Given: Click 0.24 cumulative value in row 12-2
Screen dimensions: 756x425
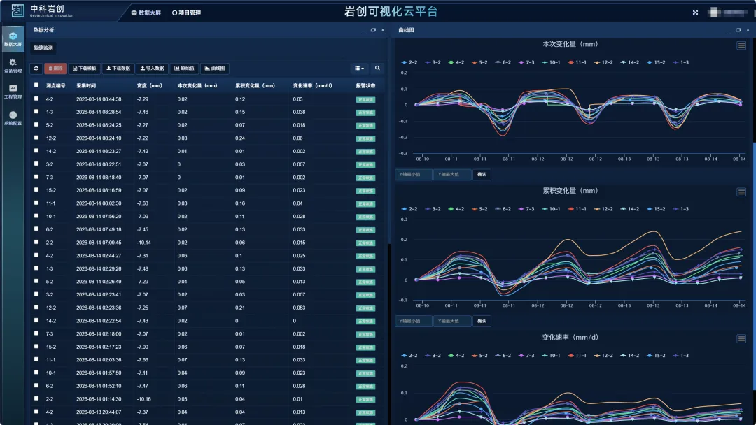Looking at the screenshot, I should (x=240, y=138).
